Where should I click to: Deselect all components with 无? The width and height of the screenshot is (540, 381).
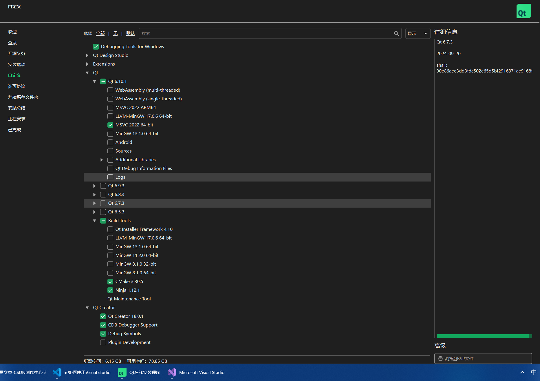115,33
